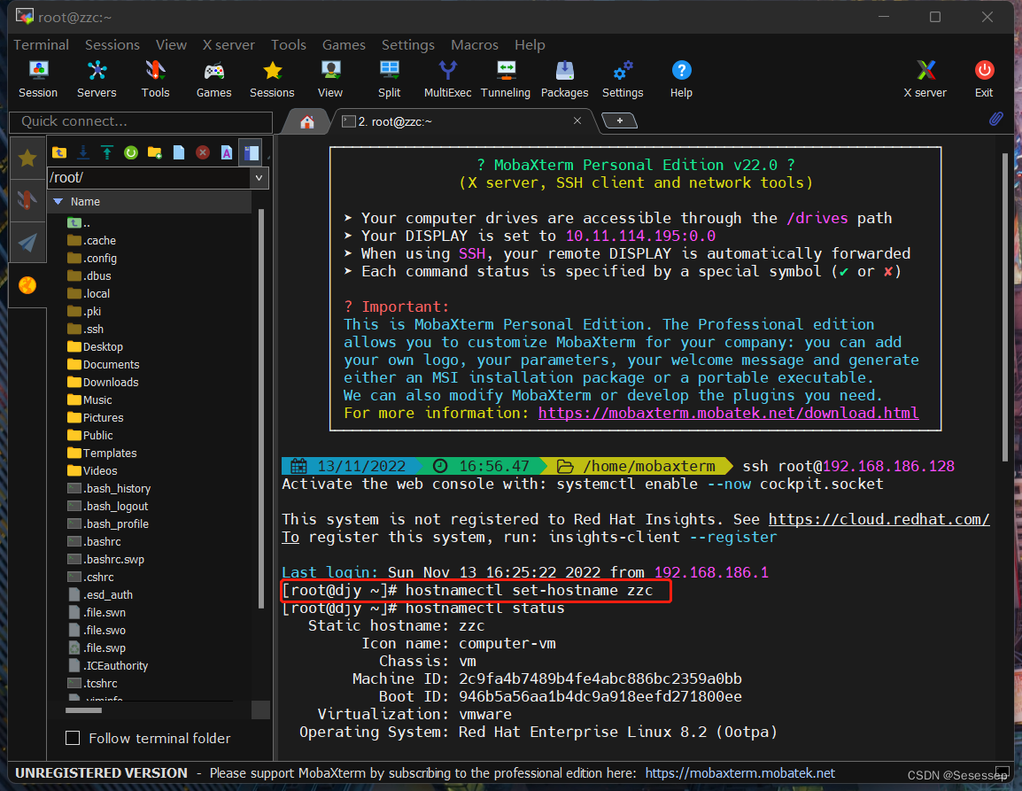Download selected files via SFTP toolbar
The image size is (1022, 791).
click(83, 152)
